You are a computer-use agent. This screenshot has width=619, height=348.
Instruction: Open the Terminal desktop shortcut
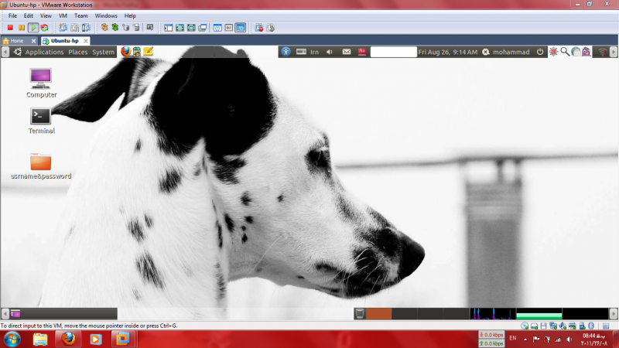click(41, 116)
